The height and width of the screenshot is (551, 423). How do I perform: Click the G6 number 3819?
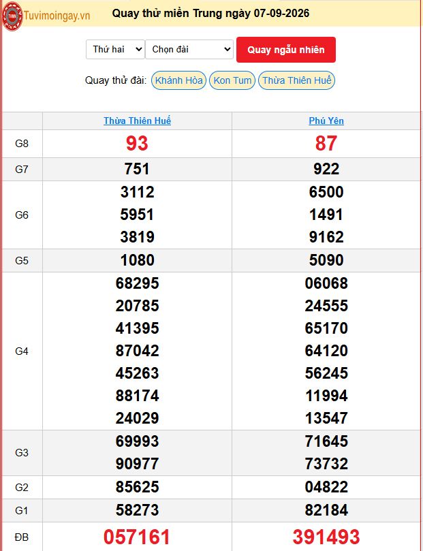[x=138, y=237]
